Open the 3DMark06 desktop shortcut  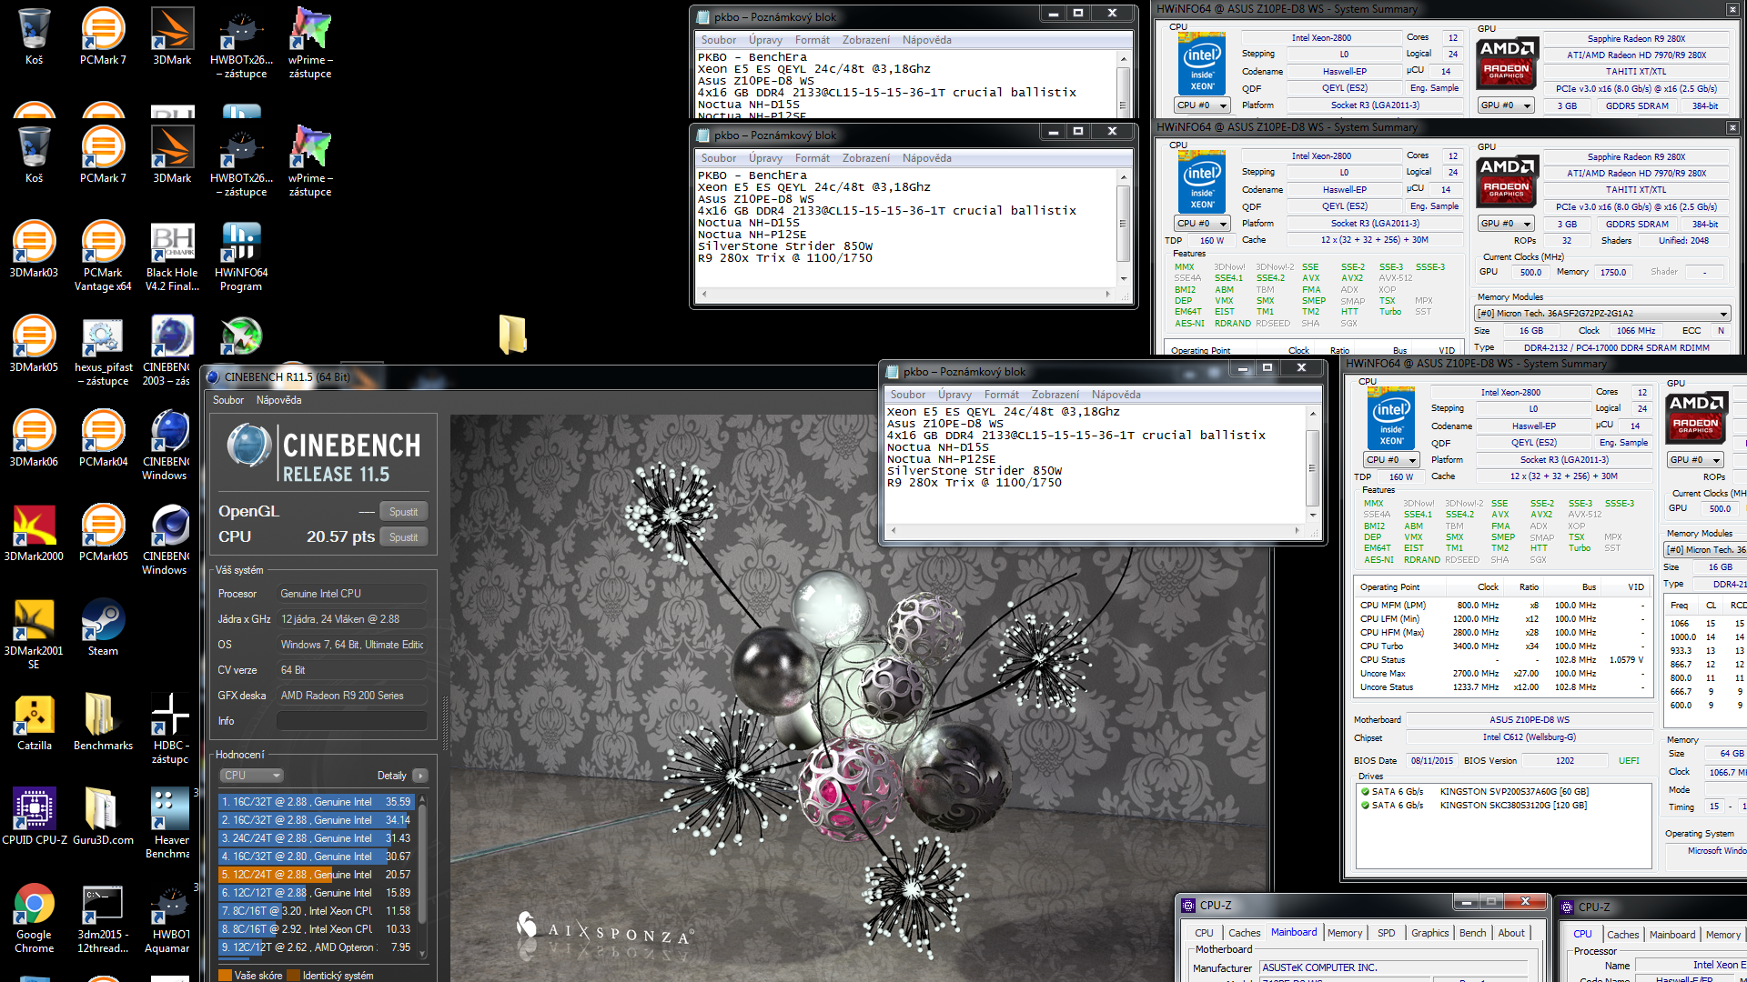click(34, 438)
